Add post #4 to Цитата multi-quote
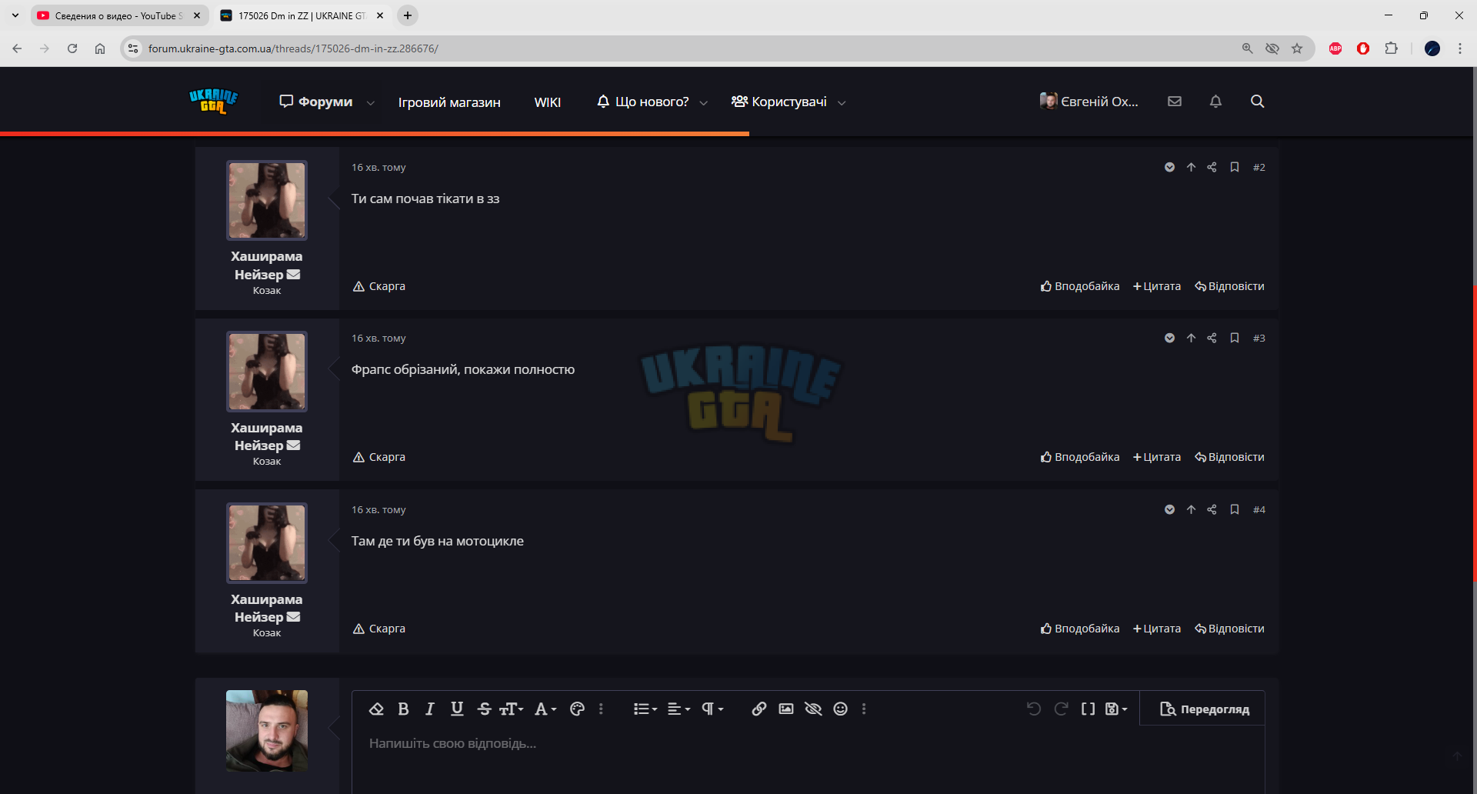Image resolution: width=1477 pixels, height=794 pixels. pyautogui.click(x=1157, y=629)
